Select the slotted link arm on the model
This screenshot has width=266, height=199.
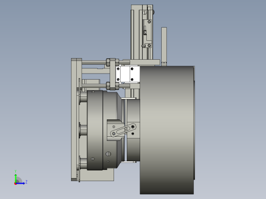click(123, 130)
